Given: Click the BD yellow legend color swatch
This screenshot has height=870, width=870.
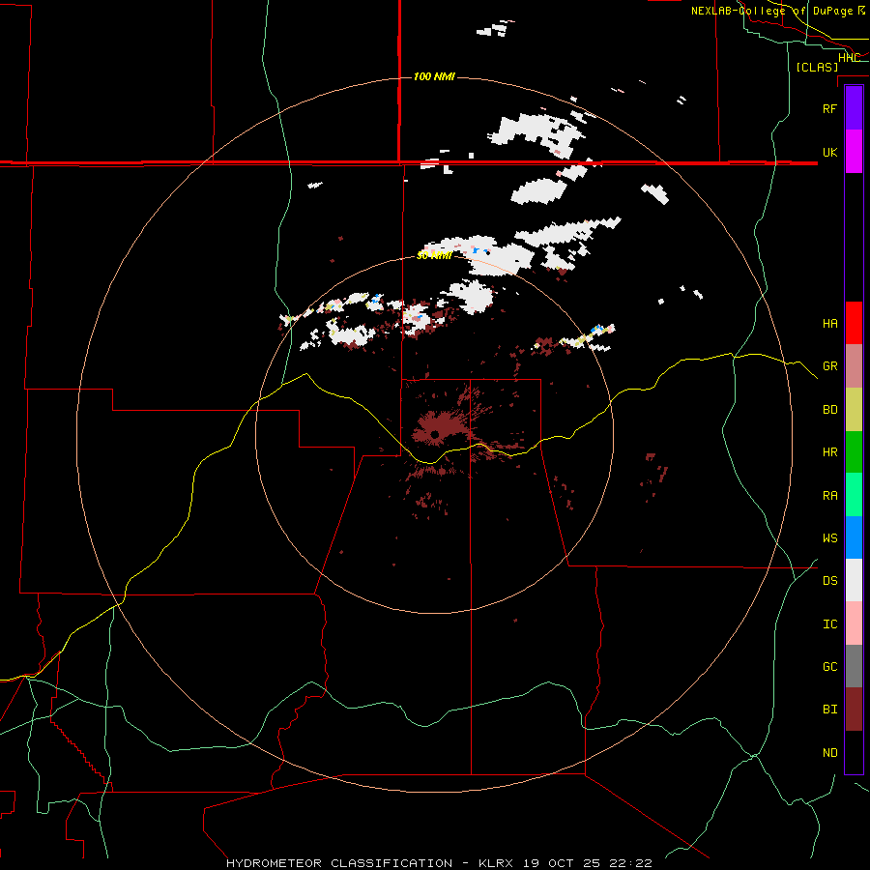Looking at the screenshot, I should [854, 410].
